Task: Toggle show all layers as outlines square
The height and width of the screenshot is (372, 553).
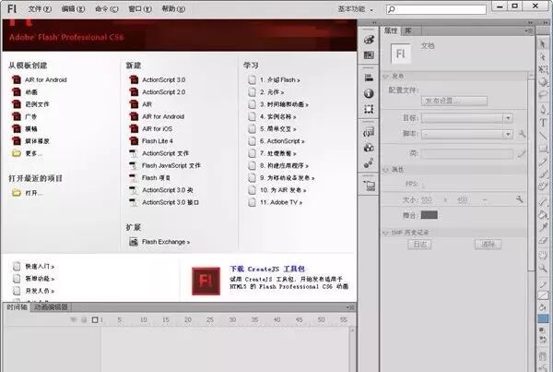Action: [x=95, y=319]
